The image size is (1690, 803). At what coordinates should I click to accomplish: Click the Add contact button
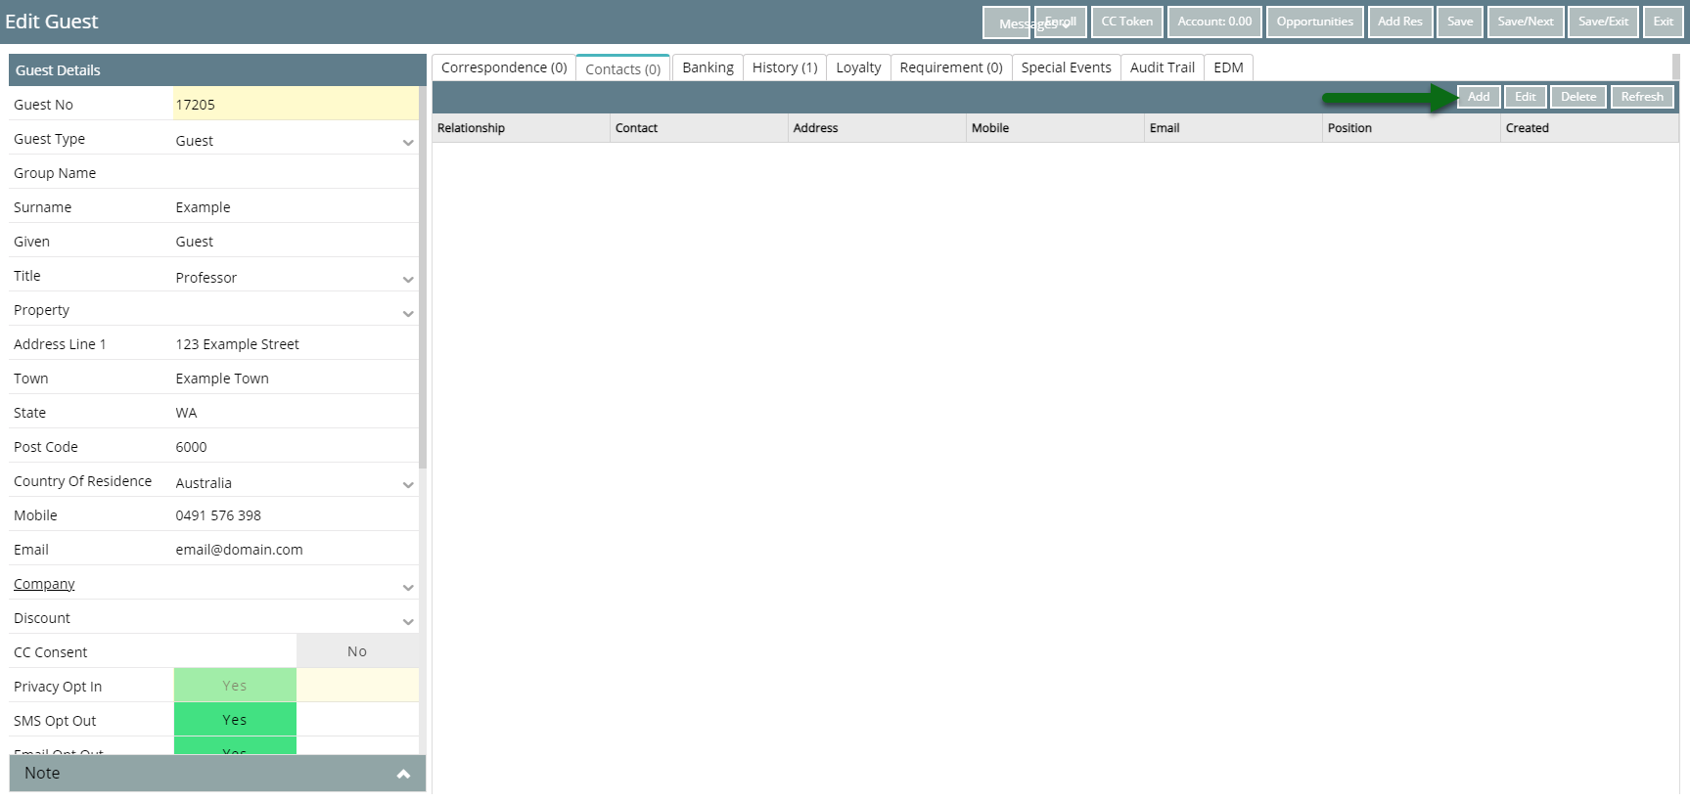pyautogui.click(x=1478, y=97)
